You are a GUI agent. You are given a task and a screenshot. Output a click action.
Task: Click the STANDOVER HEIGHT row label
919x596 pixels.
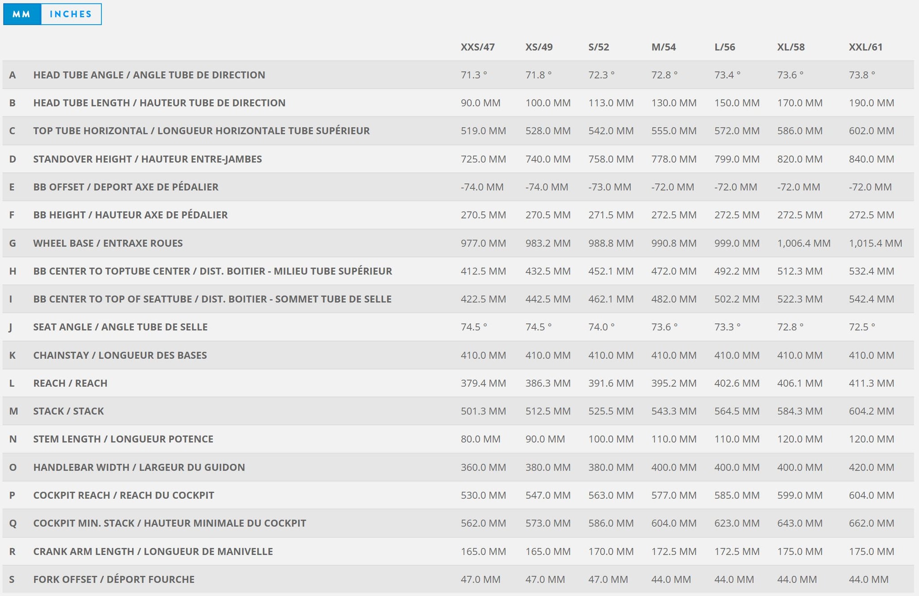click(148, 159)
